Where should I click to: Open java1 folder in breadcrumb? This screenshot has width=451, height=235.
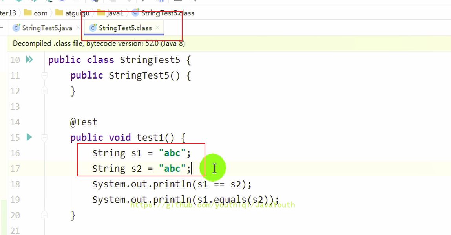110,13
